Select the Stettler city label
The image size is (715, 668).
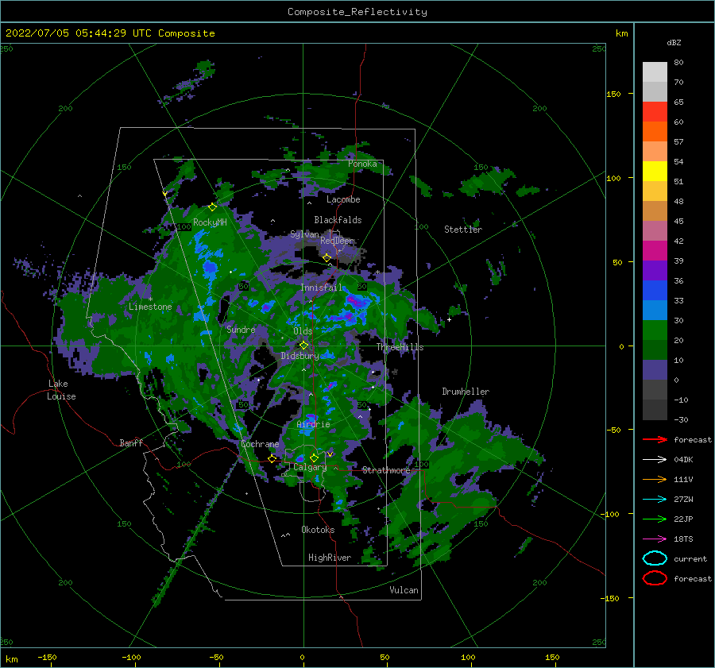463,230
